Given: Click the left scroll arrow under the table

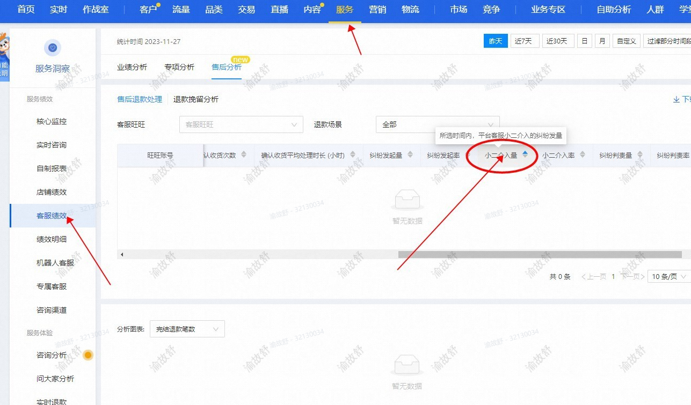Looking at the screenshot, I should 122,254.
